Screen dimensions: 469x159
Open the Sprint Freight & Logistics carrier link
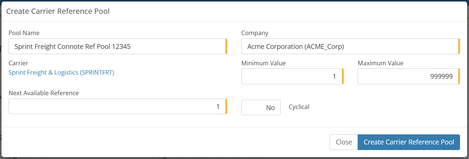pyautogui.click(x=61, y=72)
